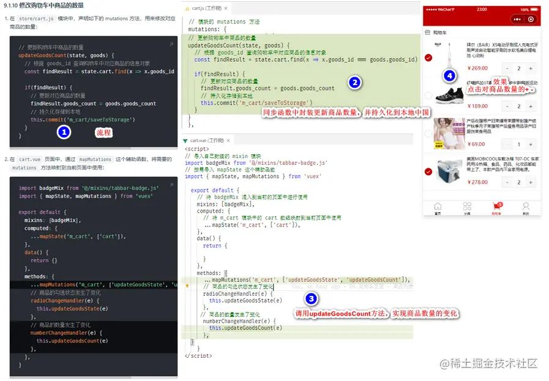Click quantity field showing 1 for ¥69.00 item

[519, 145]
